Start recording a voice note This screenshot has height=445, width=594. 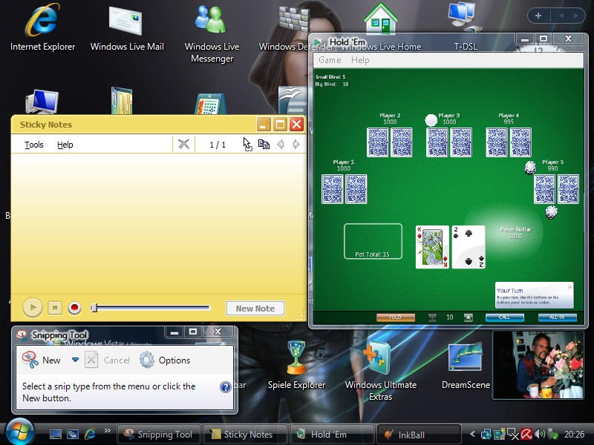pyautogui.click(x=75, y=308)
